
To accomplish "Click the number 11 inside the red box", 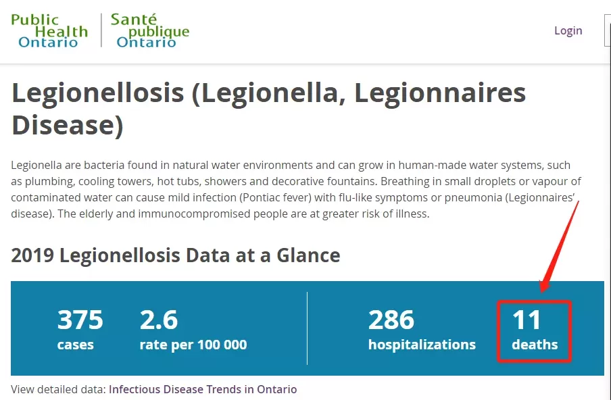I will pyautogui.click(x=527, y=320).
